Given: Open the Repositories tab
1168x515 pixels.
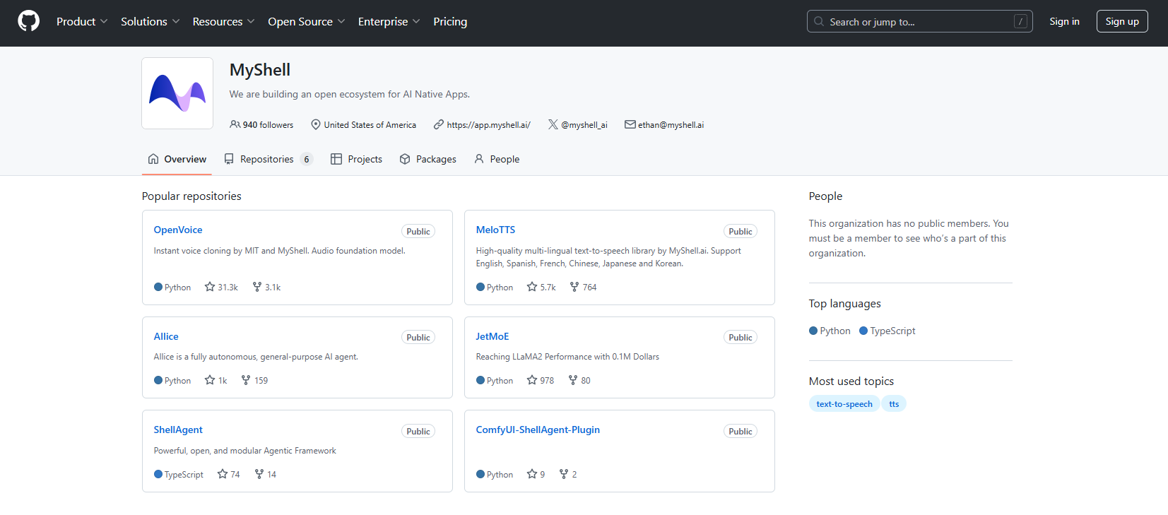Looking at the screenshot, I should [269, 159].
